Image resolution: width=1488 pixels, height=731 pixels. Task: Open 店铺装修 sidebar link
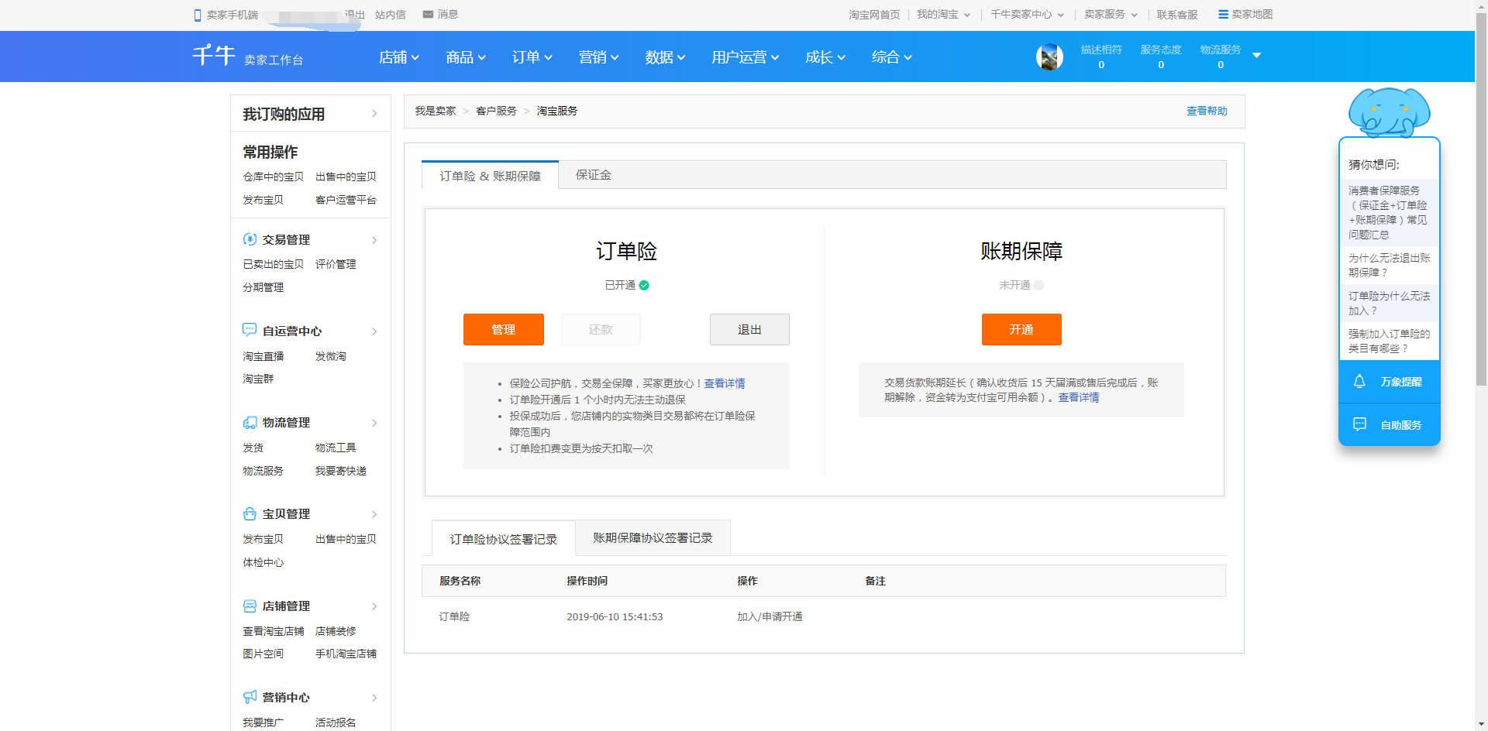tap(336, 631)
